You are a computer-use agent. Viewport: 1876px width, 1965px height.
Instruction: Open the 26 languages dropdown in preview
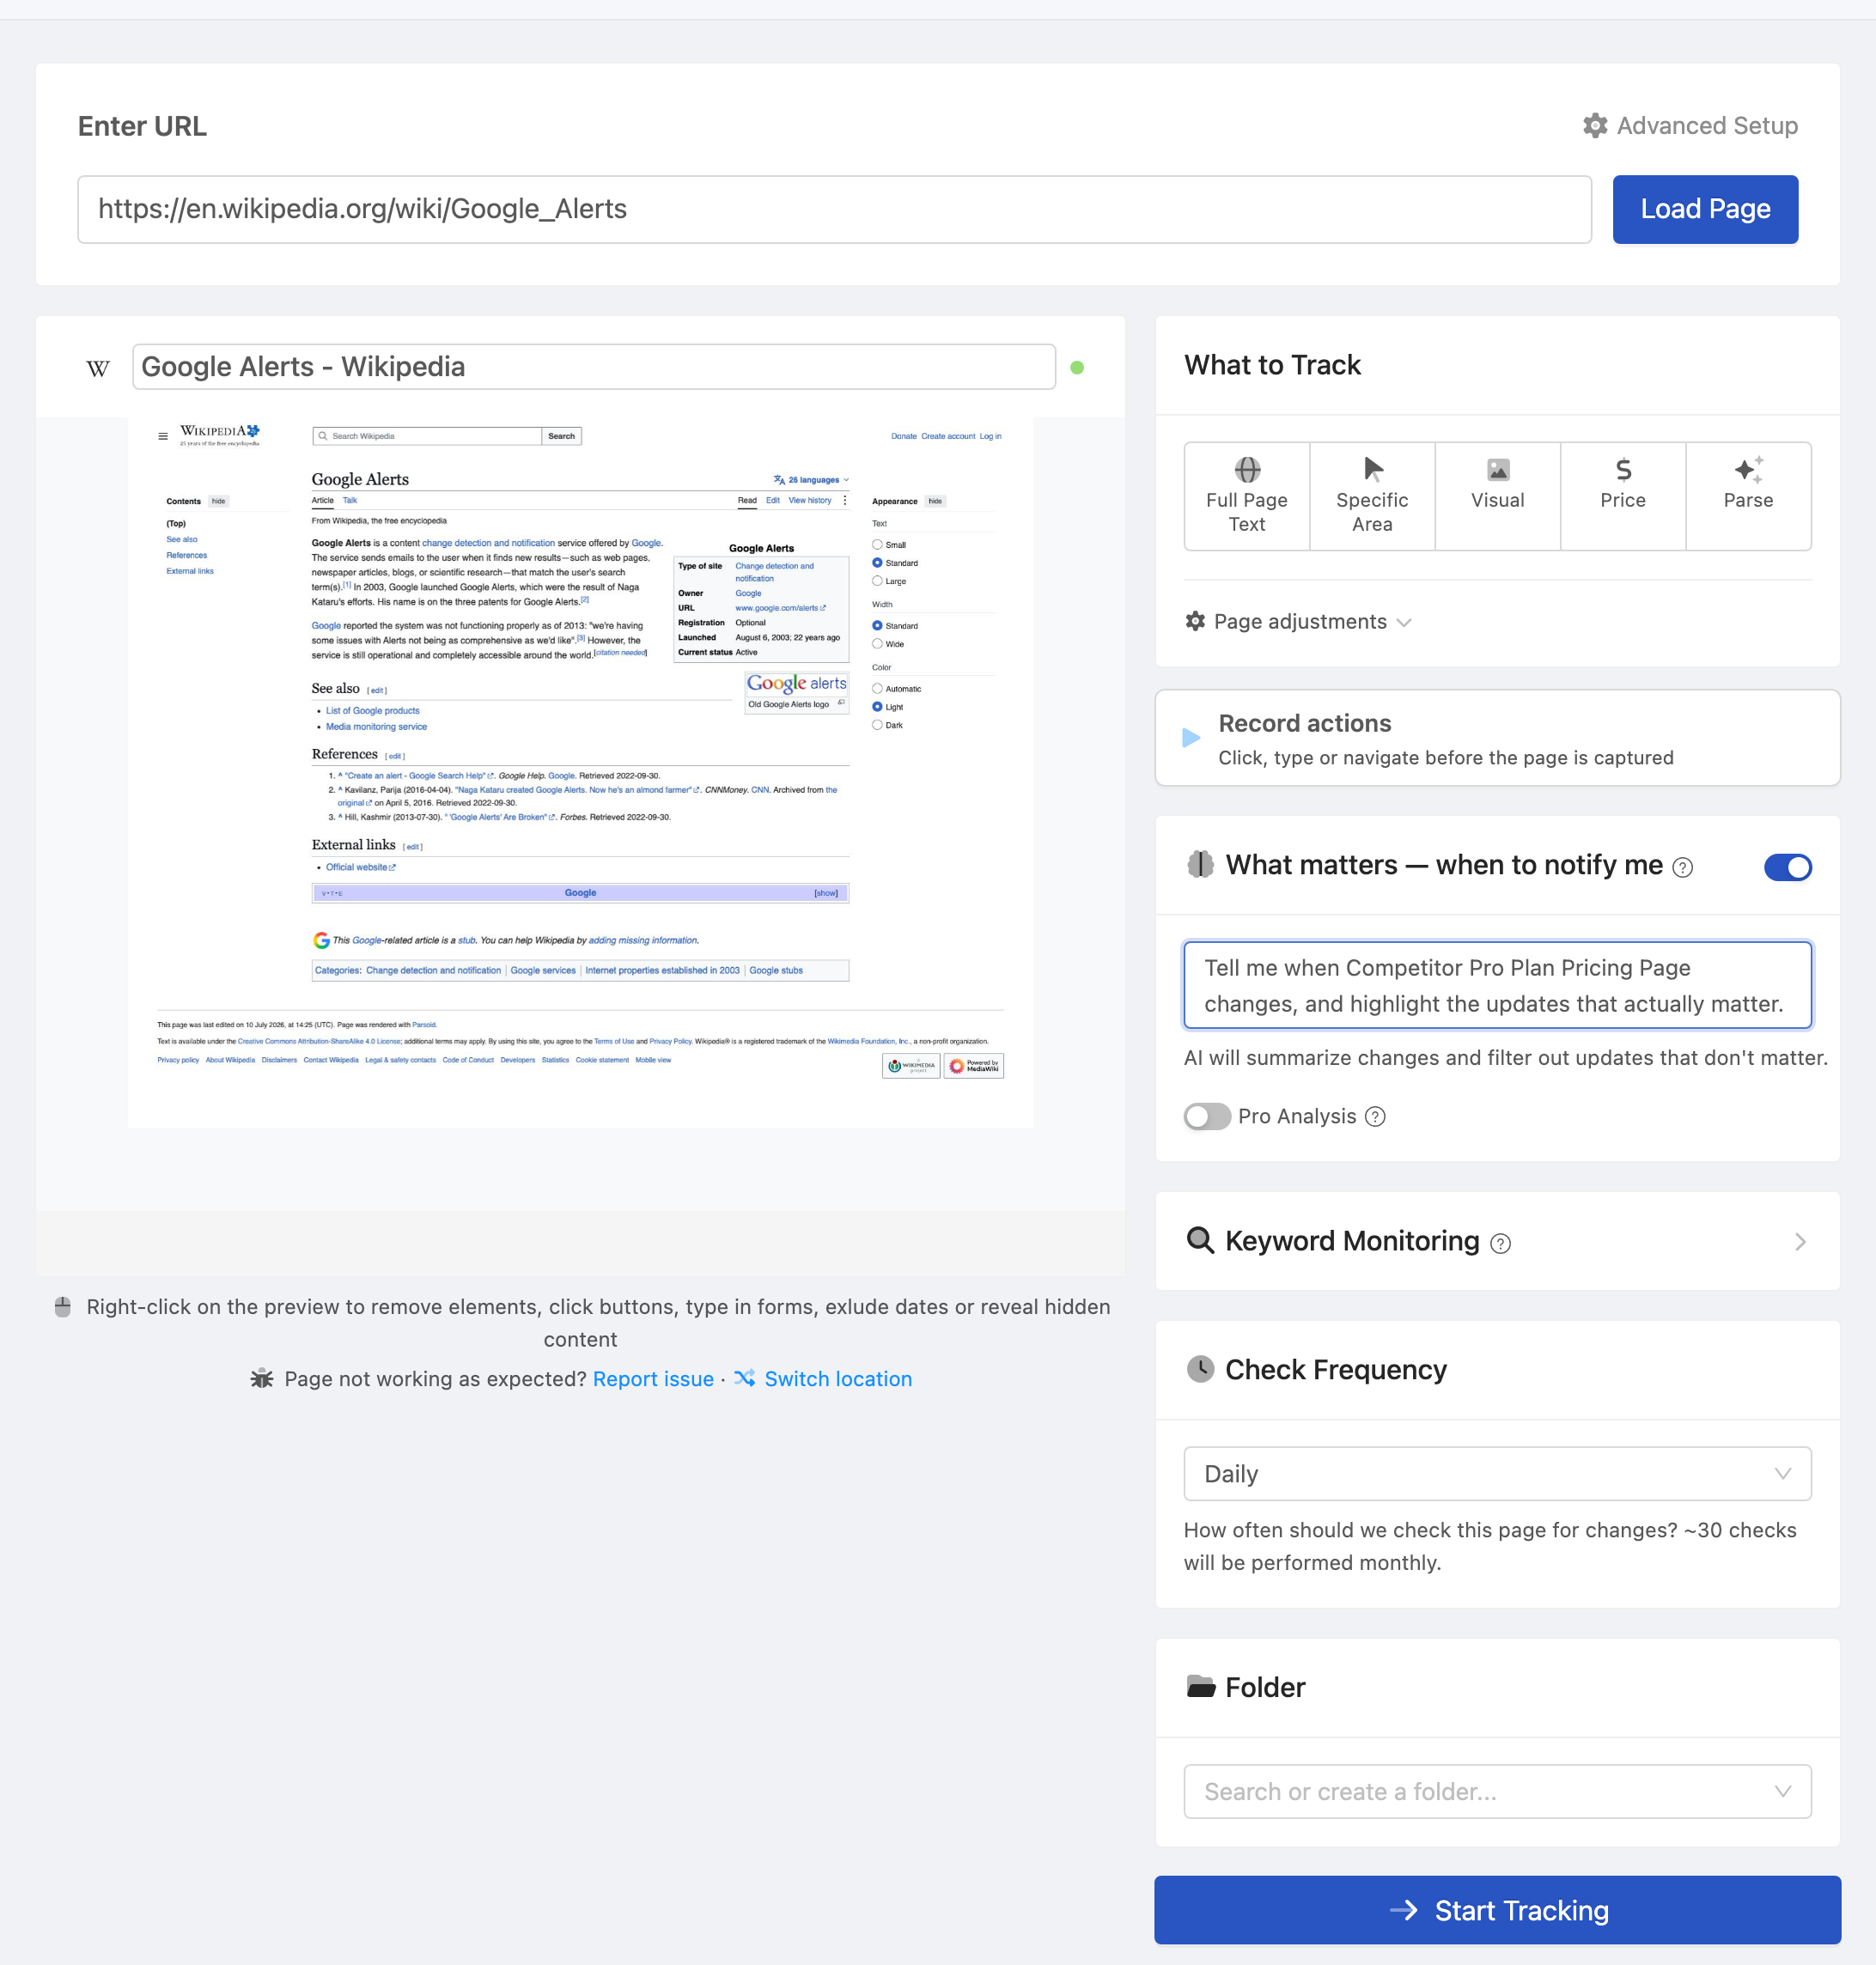pos(811,480)
